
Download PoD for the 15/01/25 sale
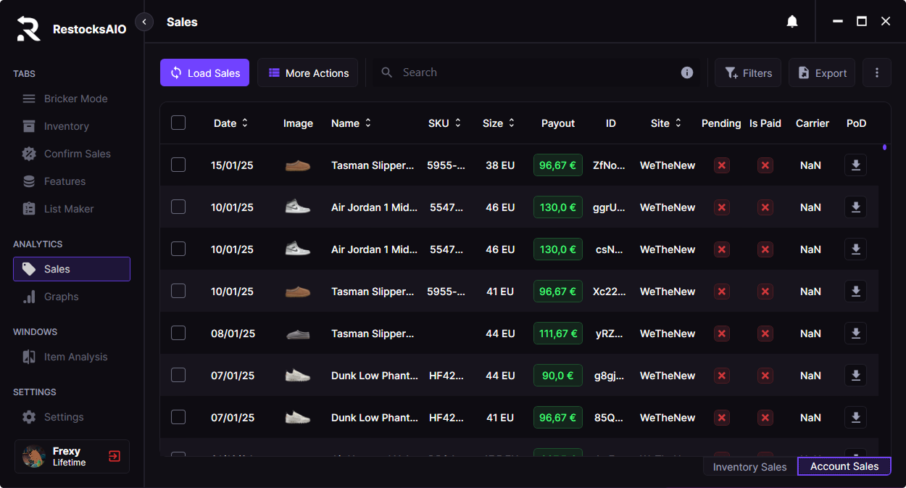[x=855, y=165]
